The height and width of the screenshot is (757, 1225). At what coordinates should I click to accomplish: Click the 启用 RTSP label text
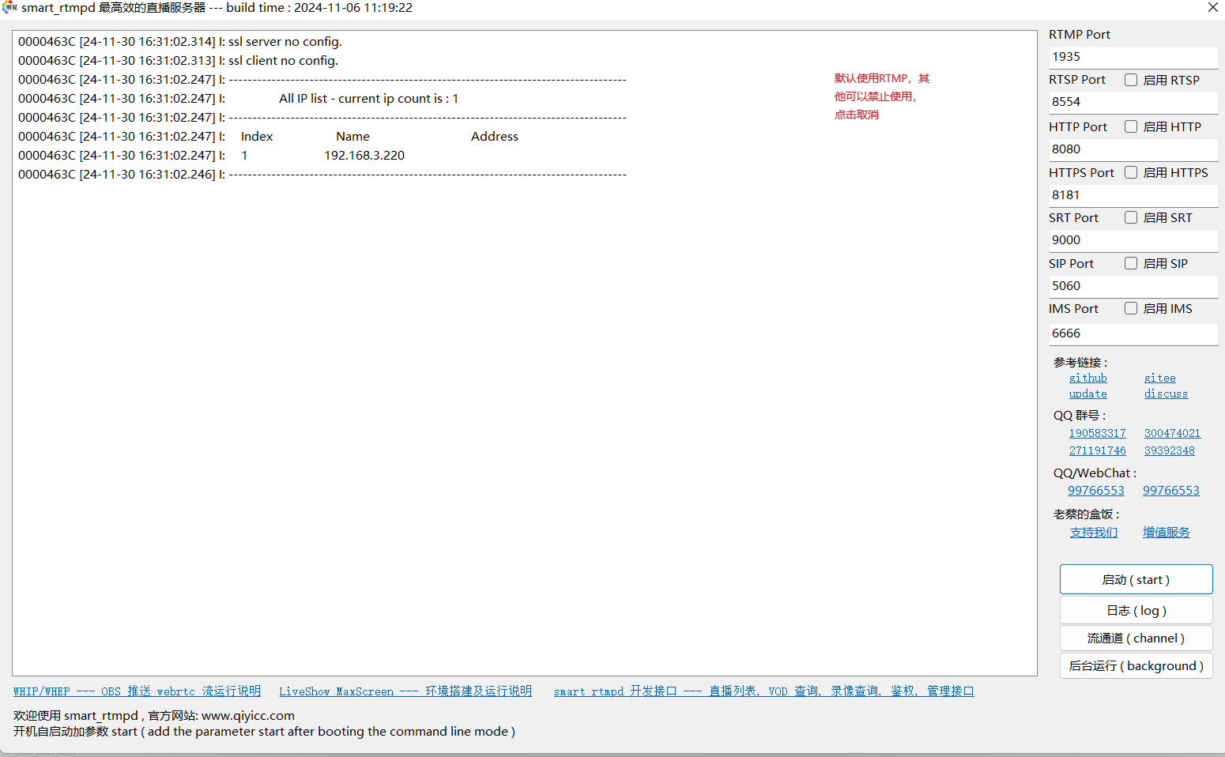1171,80
